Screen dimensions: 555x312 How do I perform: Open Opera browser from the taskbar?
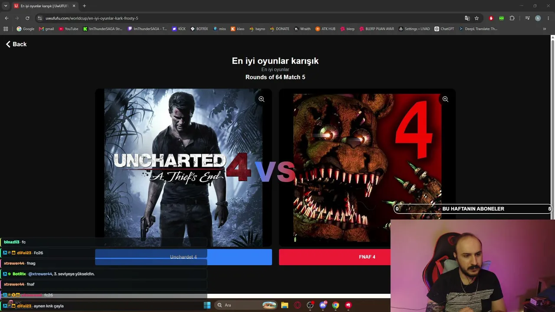297,305
